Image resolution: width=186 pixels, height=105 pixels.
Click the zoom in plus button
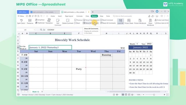[x=164, y=94]
